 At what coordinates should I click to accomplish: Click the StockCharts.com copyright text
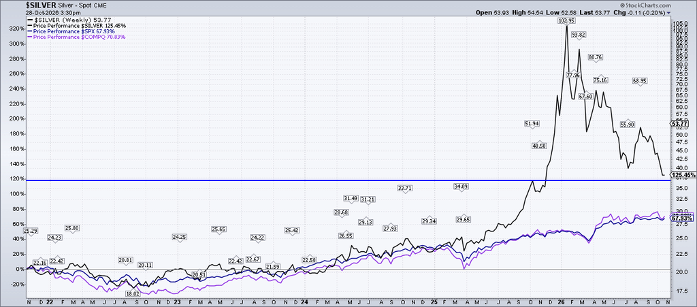pos(645,5)
